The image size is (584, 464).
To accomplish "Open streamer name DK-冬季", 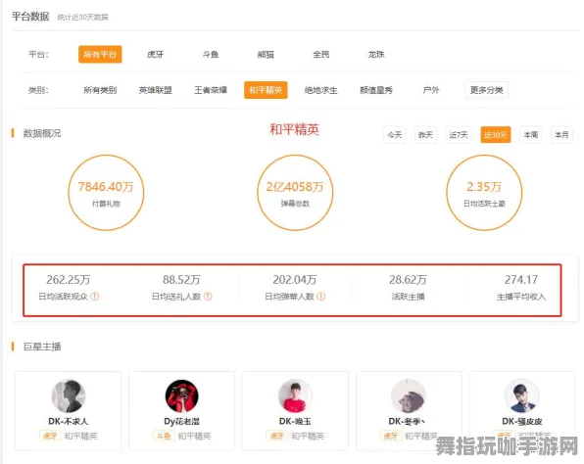I will point(407,421).
